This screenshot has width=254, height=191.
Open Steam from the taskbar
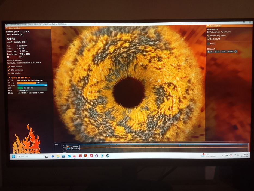pyautogui.click(x=108, y=156)
